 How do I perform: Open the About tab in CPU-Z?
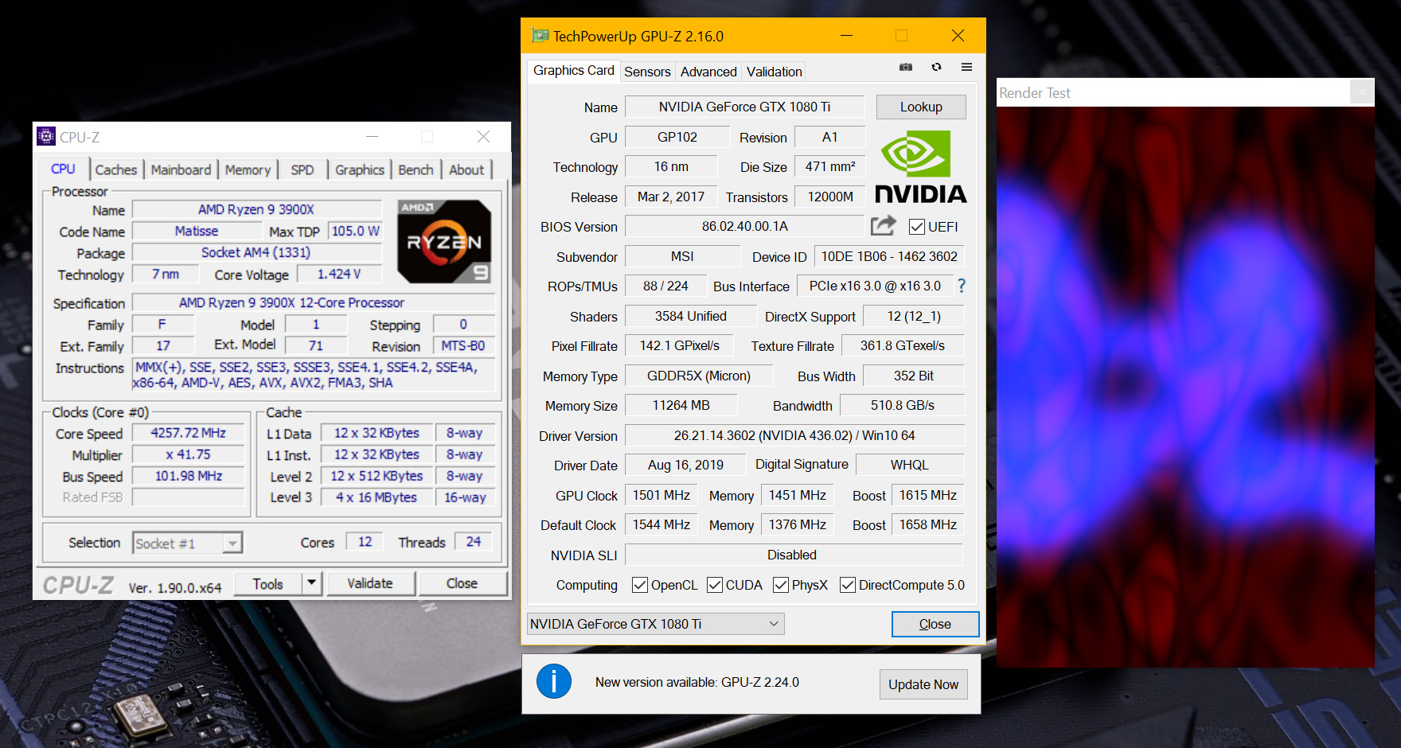point(466,169)
